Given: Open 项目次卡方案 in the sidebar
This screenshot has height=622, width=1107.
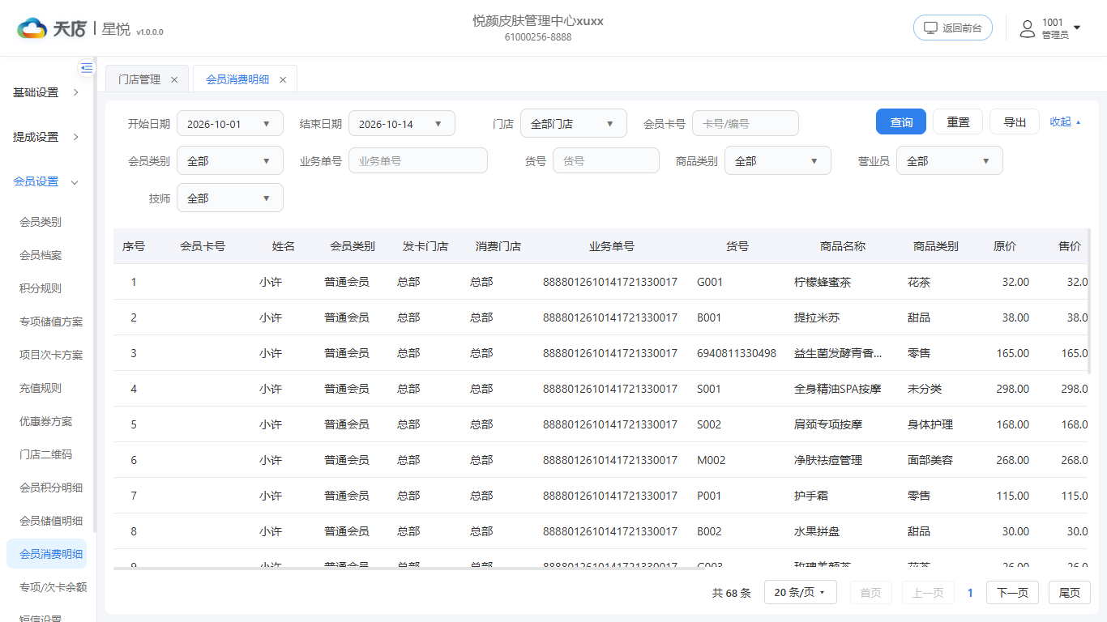Looking at the screenshot, I should (51, 355).
